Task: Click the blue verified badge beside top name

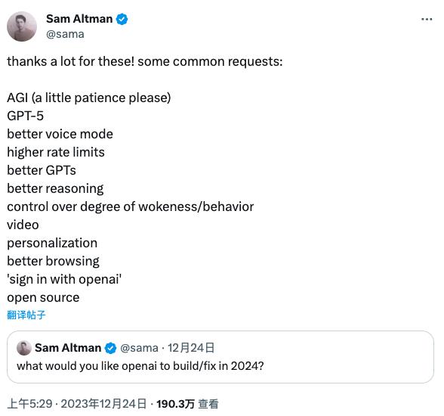Action: point(122,19)
